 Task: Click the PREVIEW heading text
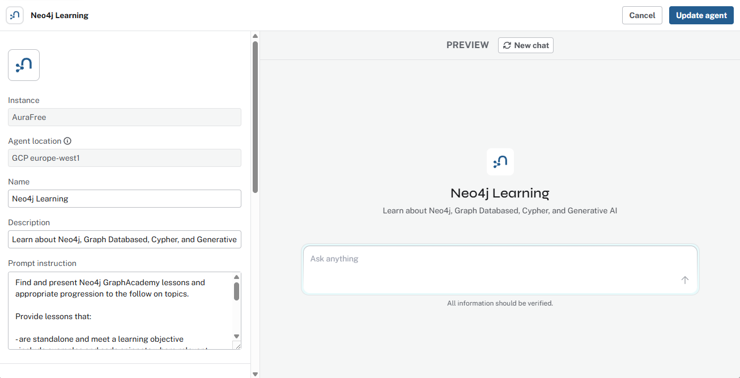click(x=467, y=45)
